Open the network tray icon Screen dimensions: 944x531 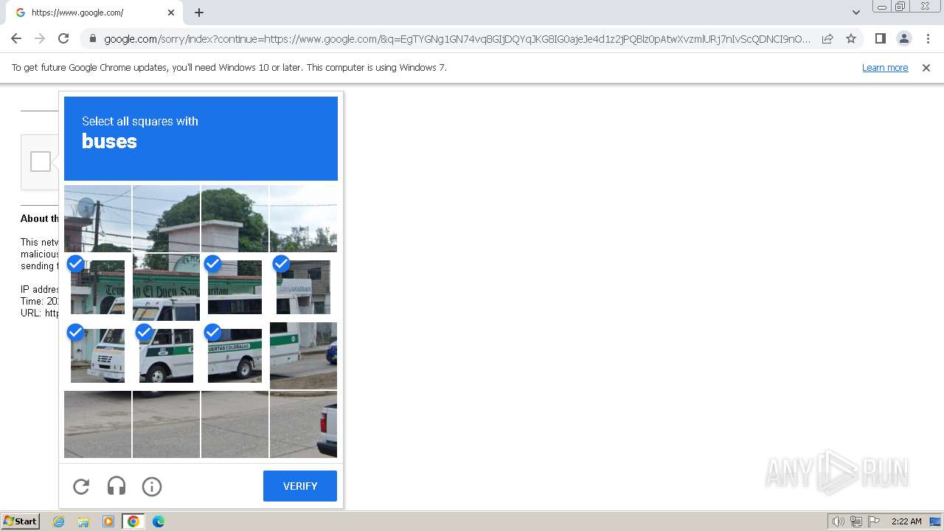coord(856,521)
